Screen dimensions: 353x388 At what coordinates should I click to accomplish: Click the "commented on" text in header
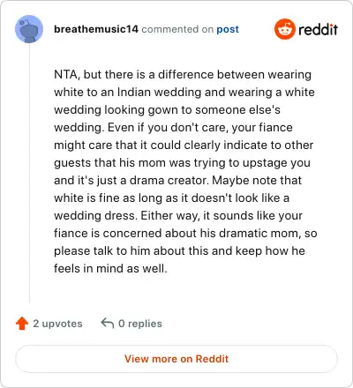tap(177, 29)
